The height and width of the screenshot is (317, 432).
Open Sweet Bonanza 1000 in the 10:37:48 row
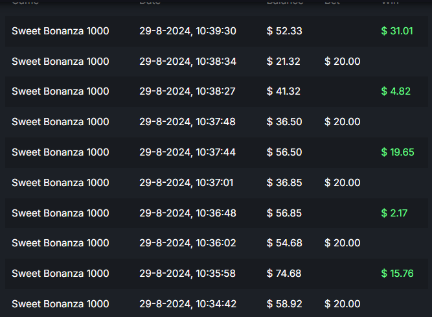tap(60, 122)
